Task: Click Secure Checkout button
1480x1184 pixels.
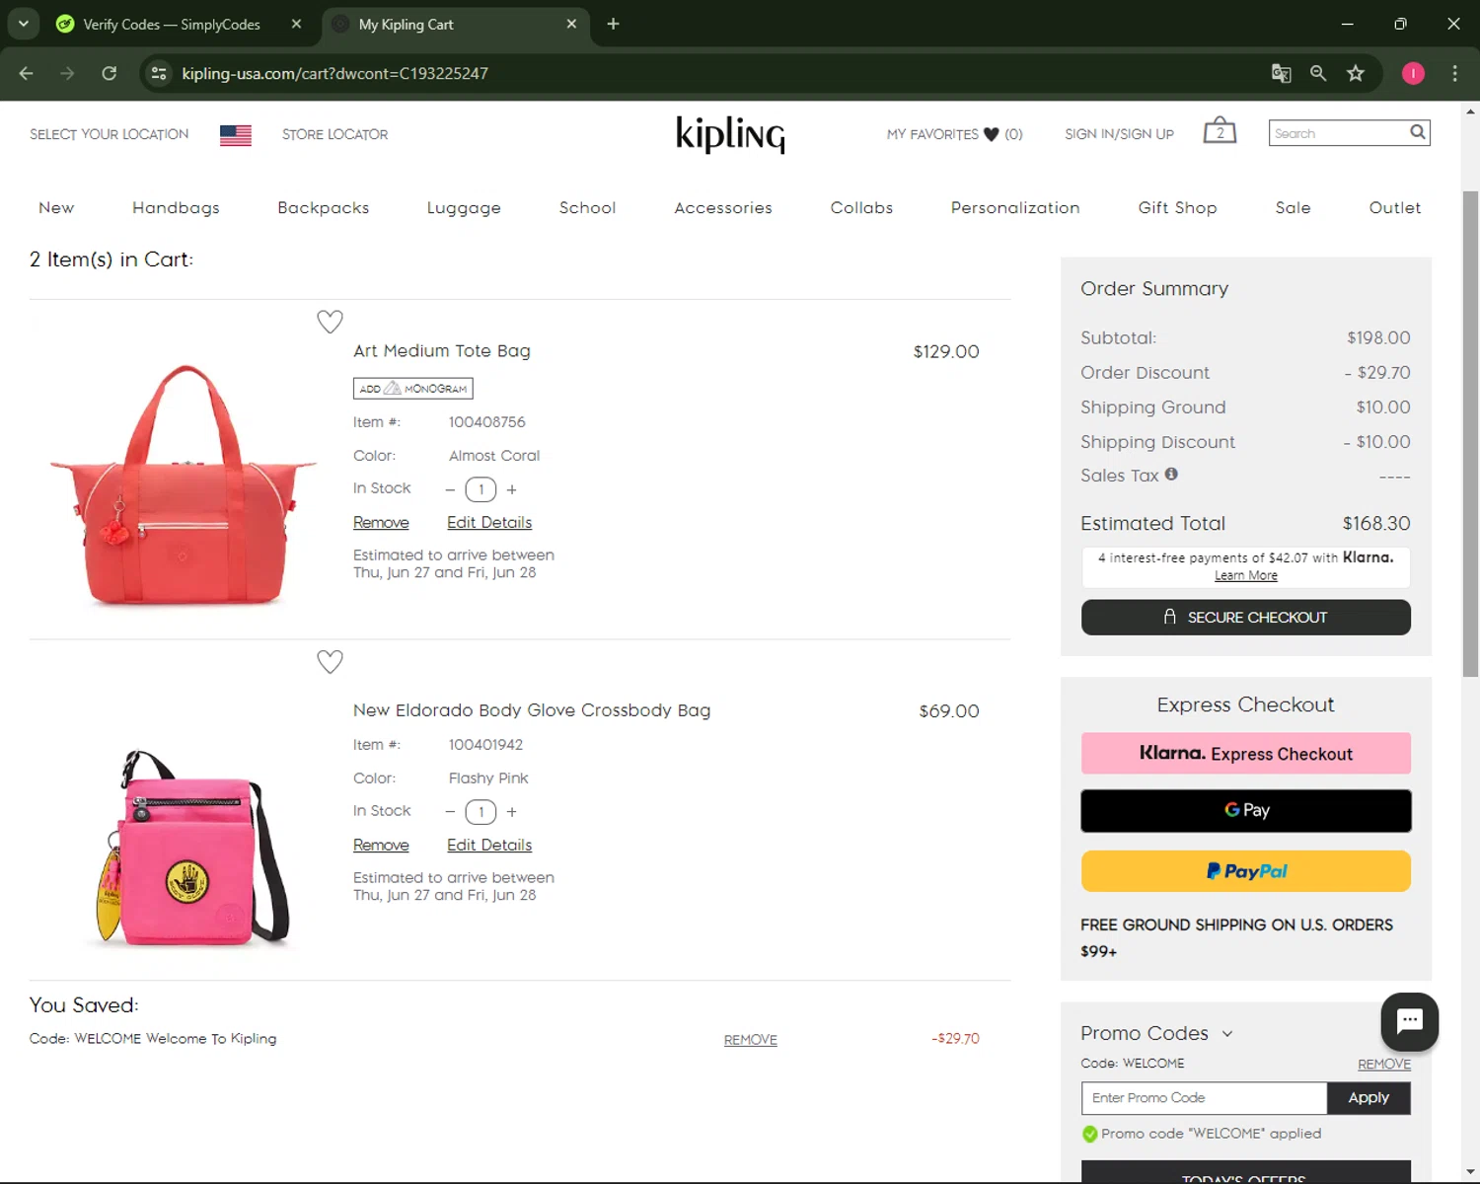Action: pos(1245,617)
